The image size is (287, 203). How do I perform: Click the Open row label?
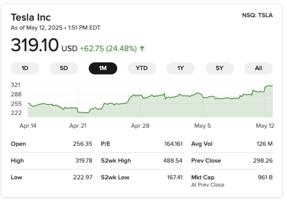pyautogui.click(x=18, y=144)
